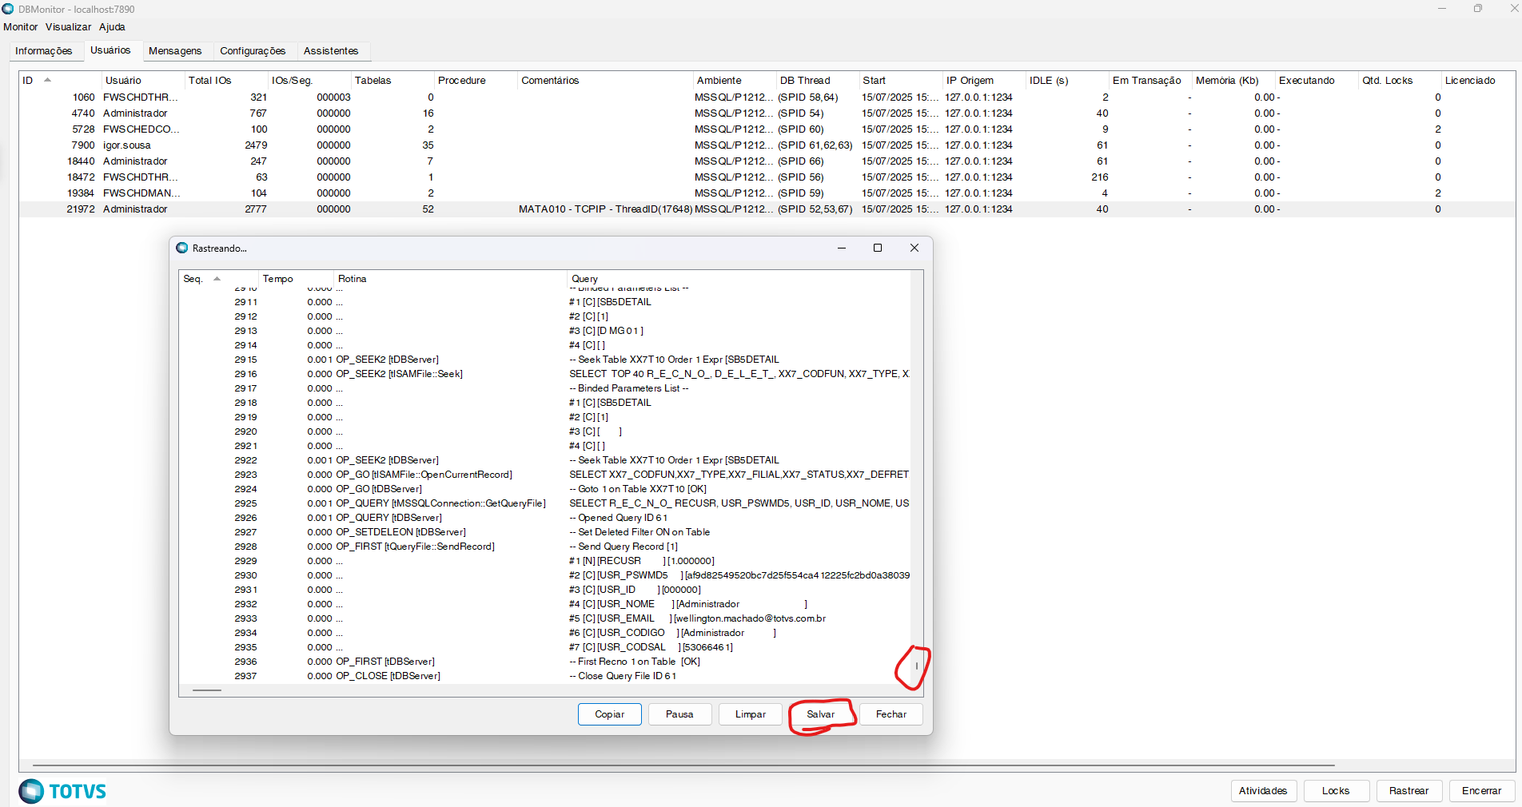Select trace row 2933 with USR_EMAIL
The width and height of the screenshot is (1522, 807).
544,618
